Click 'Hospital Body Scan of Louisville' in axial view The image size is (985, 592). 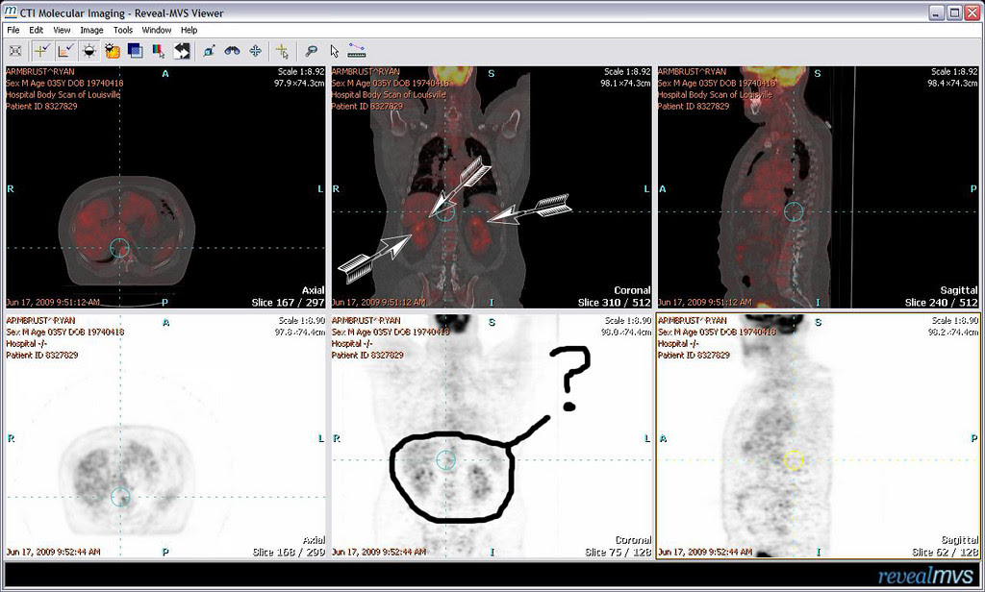tap(63, 95)
